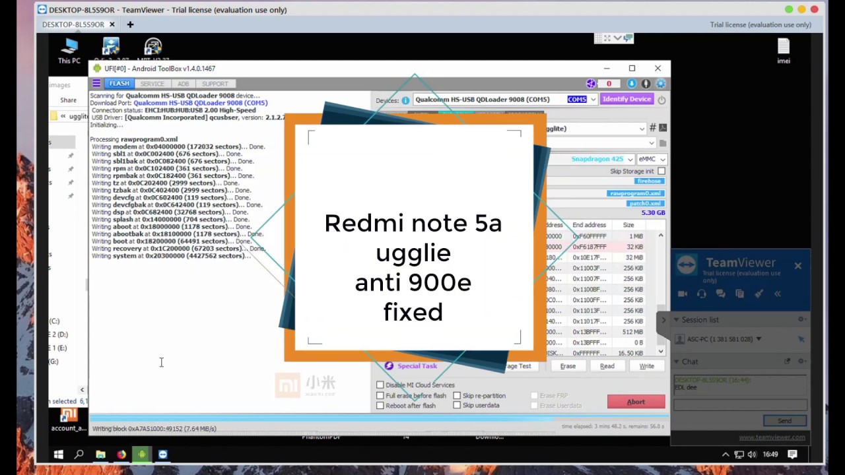The image size is (845, 475).
Task: Toggle Skip Storage init checkbox
Action: (661, 171)
